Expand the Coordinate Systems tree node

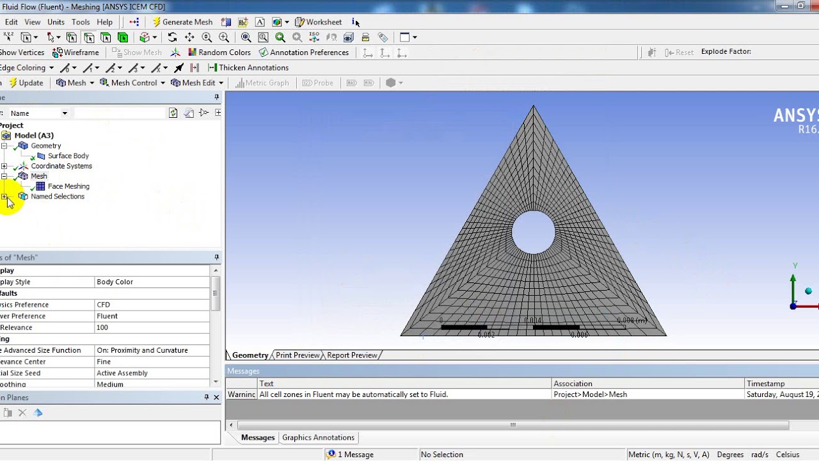4,166
